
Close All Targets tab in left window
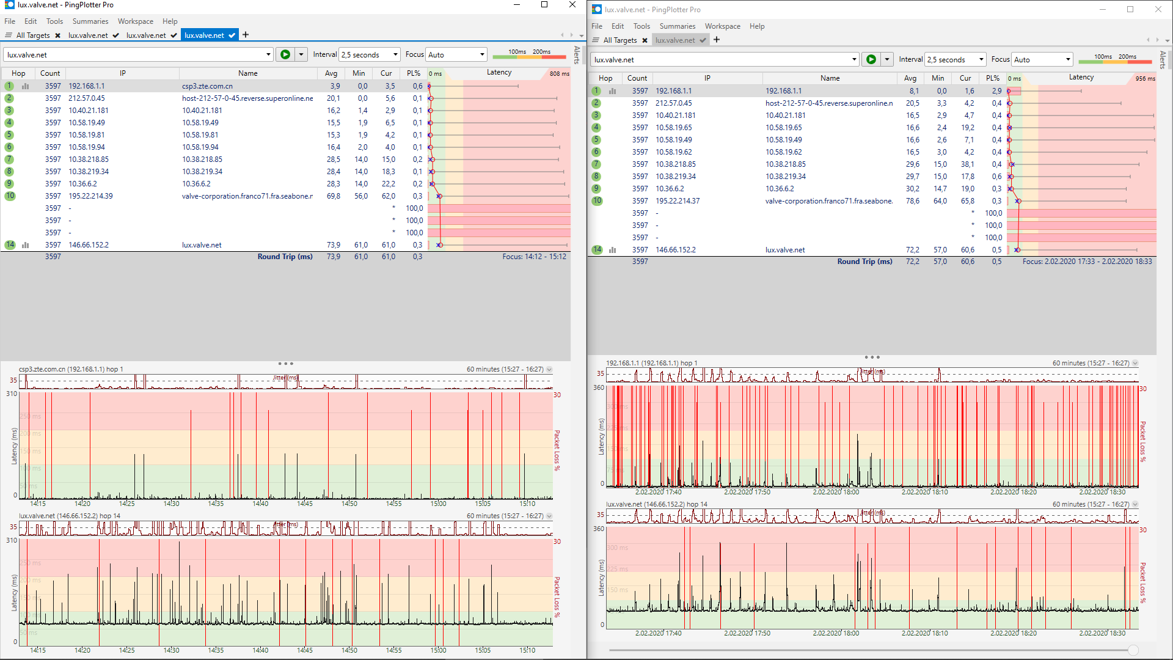click(57, 35)
